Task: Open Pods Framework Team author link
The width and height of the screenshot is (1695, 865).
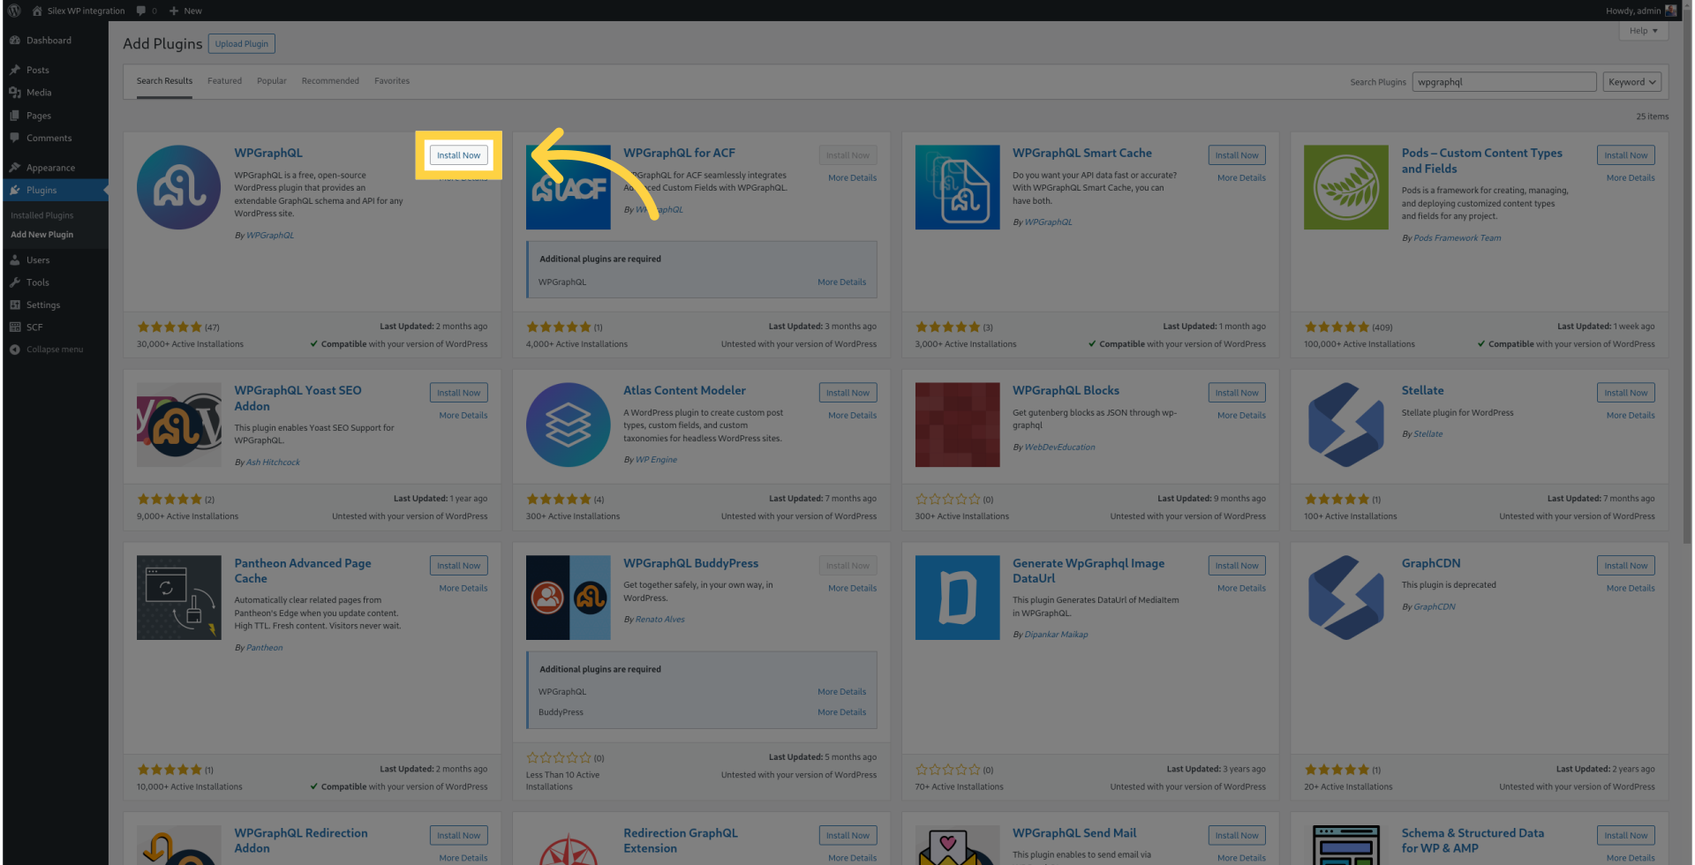Action: pos(1457,238)
